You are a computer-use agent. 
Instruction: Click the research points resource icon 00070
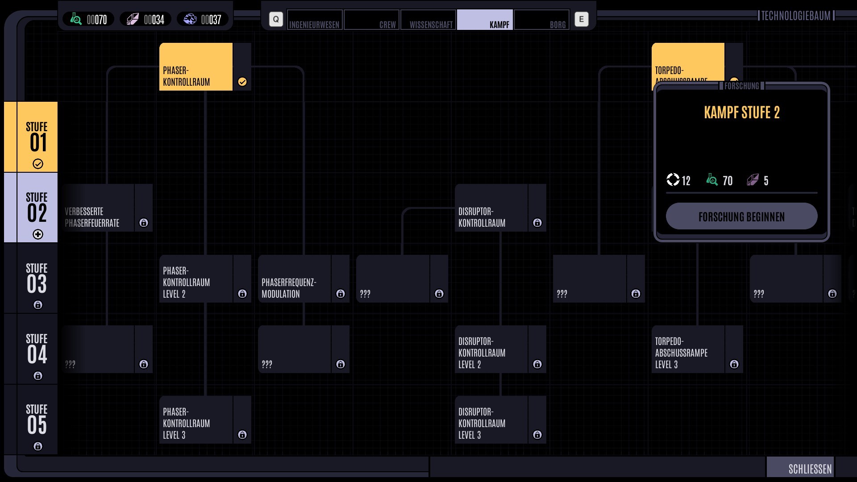click(76, 19)
